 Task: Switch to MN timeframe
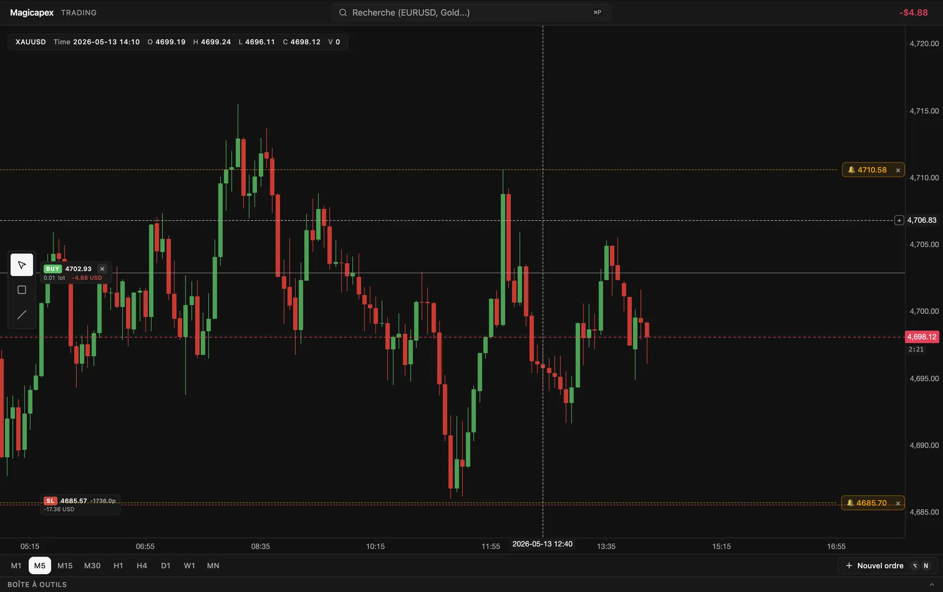pyautogui.click(x=213, y=566)
